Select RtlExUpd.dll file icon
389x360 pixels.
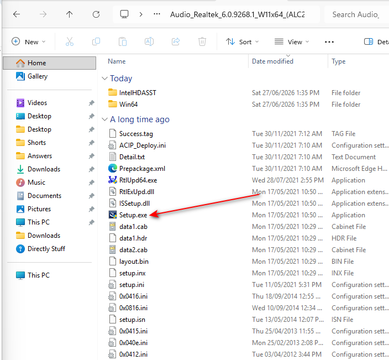(x=112, y=192)
